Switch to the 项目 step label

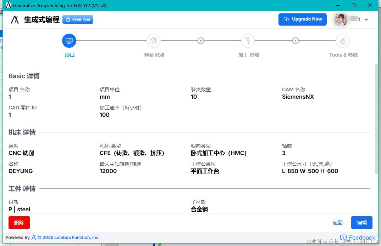point(70,55)
